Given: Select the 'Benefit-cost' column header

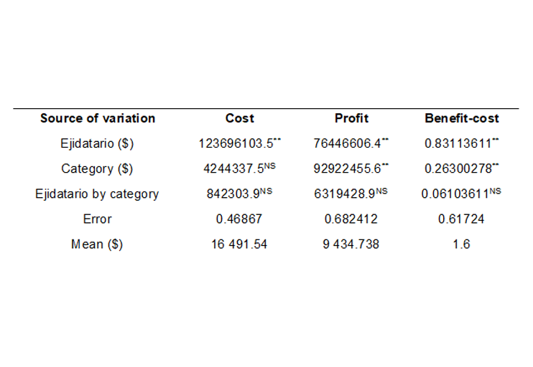Looking at the screenshot, I should click(x=461, y=118).
